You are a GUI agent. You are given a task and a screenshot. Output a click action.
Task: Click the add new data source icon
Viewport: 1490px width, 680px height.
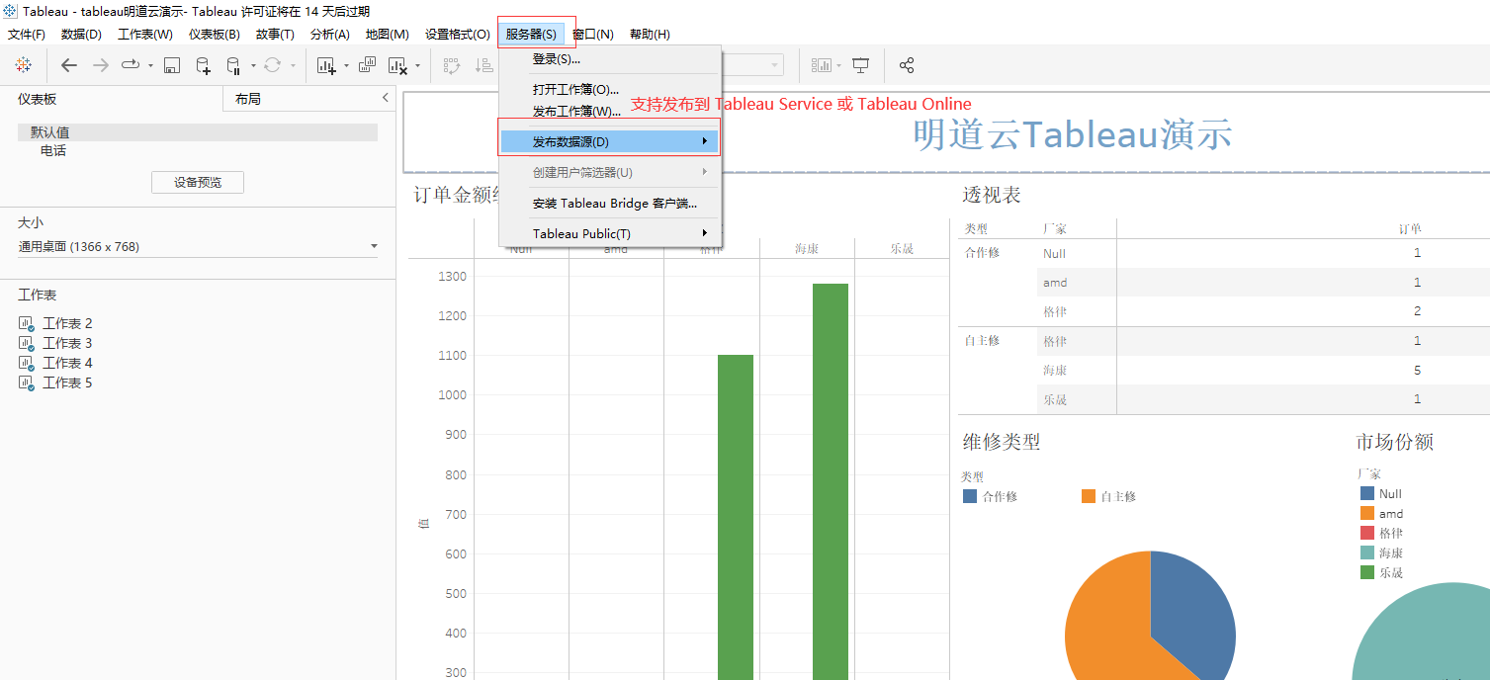(203, 65)
